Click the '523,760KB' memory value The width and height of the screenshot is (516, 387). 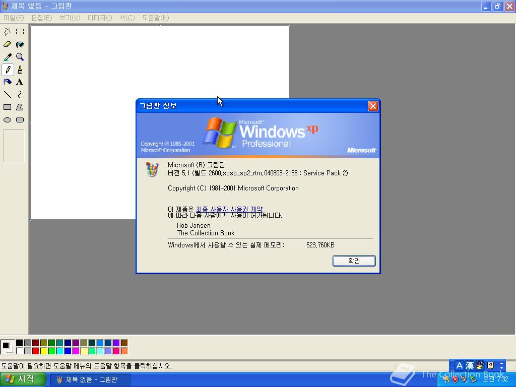(320, 245)
